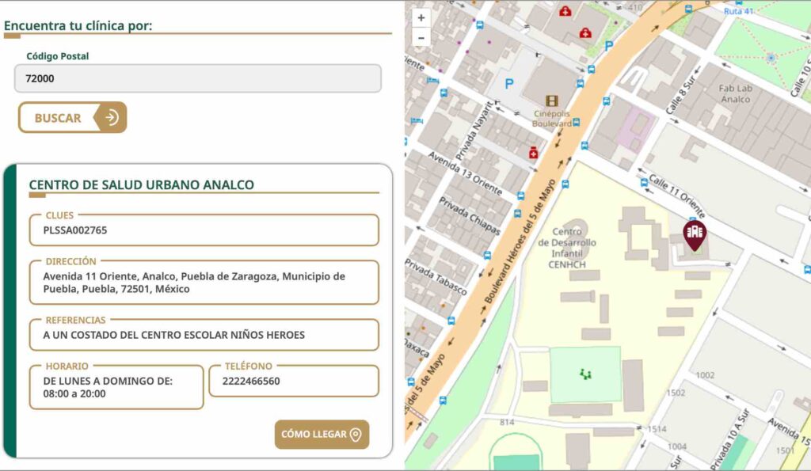
Task: Click the location pin icon in CÓMO LLEGAR
Action: [x=356, y=435]
